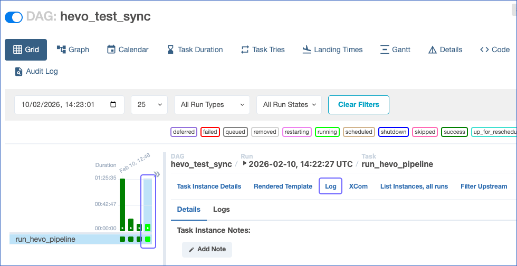Open the Task Tries view
The height and width of the screenshot is (266, 517).
point(263,50)
